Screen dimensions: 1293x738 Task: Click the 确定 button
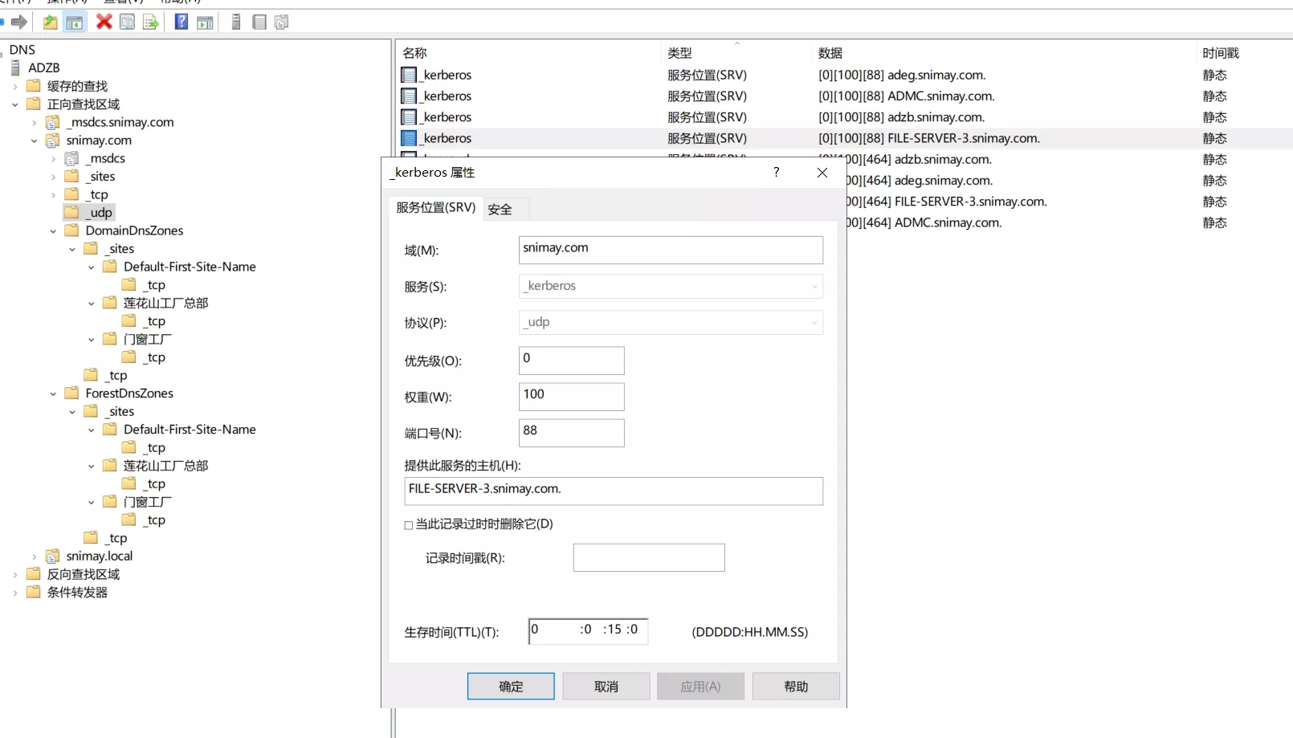[x=511, y=687]
